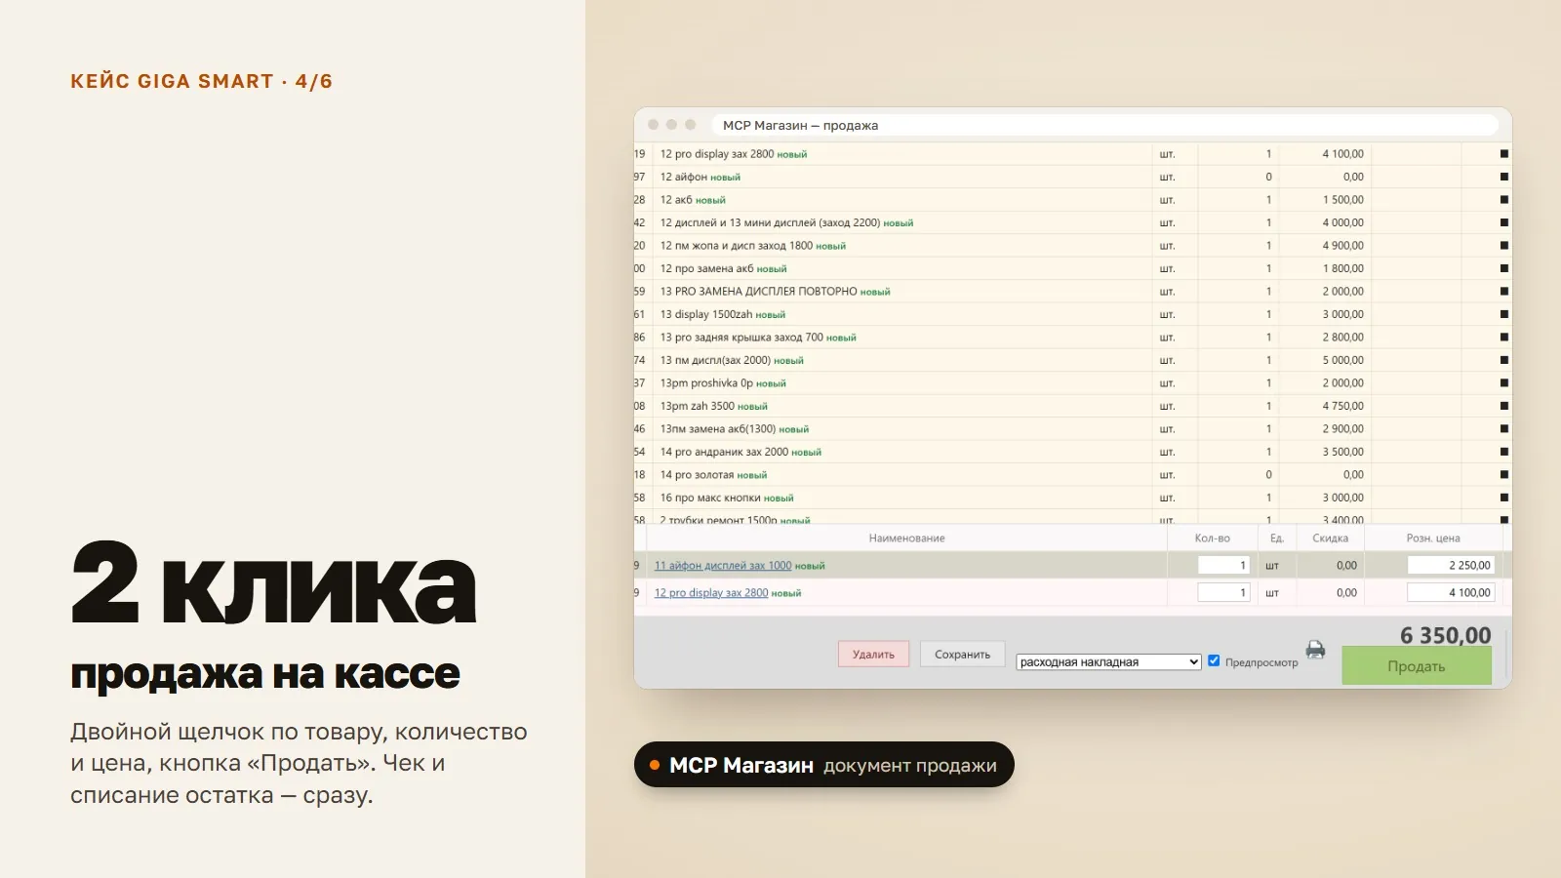Click black square icon in 13pm proshivka 0р row
The height and width of the screenshot is (878, 1561).
pyautogui.click(x=1504, y=383)
